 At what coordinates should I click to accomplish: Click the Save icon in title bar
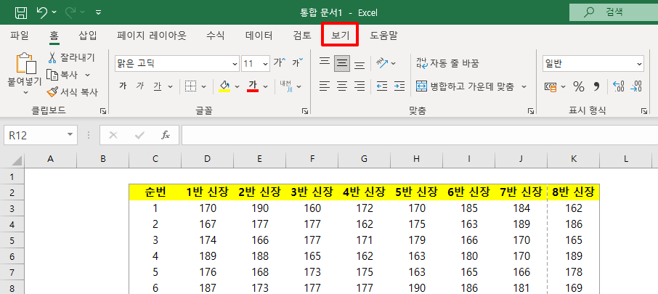[x=21, y=12]
